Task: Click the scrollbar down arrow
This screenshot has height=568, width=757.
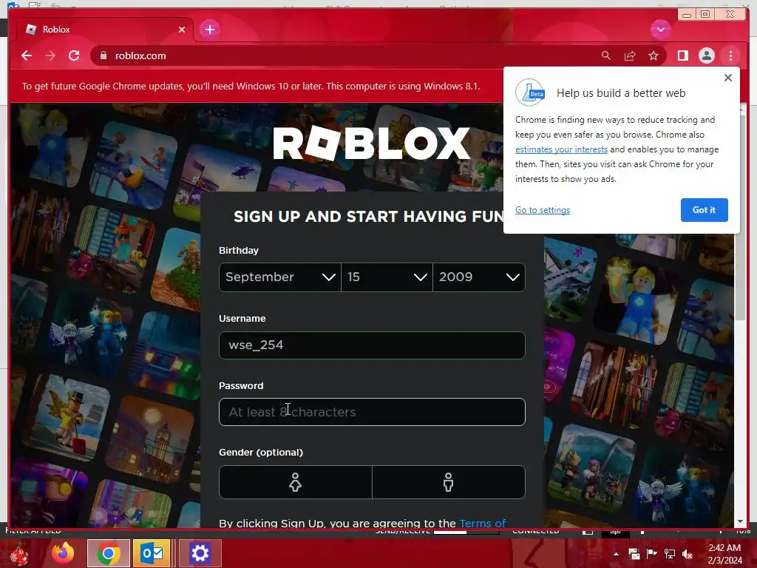Action: click(x=741, y=521)
